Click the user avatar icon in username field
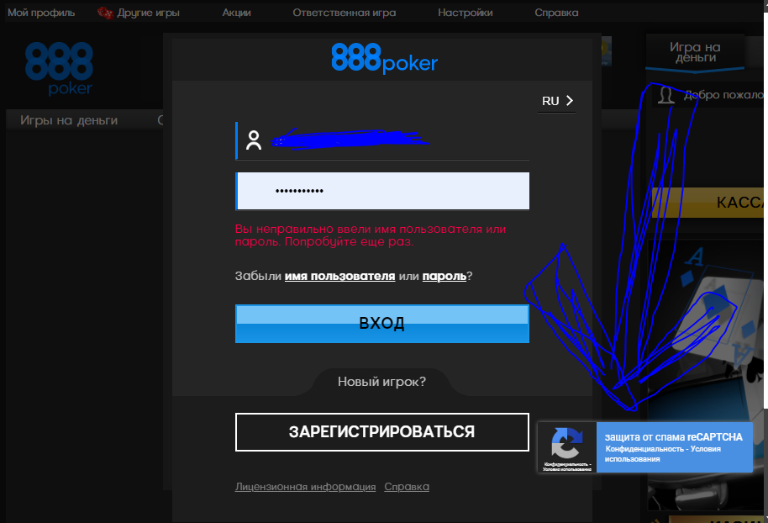This screenshot has width=768, height=523. (254, 140)
